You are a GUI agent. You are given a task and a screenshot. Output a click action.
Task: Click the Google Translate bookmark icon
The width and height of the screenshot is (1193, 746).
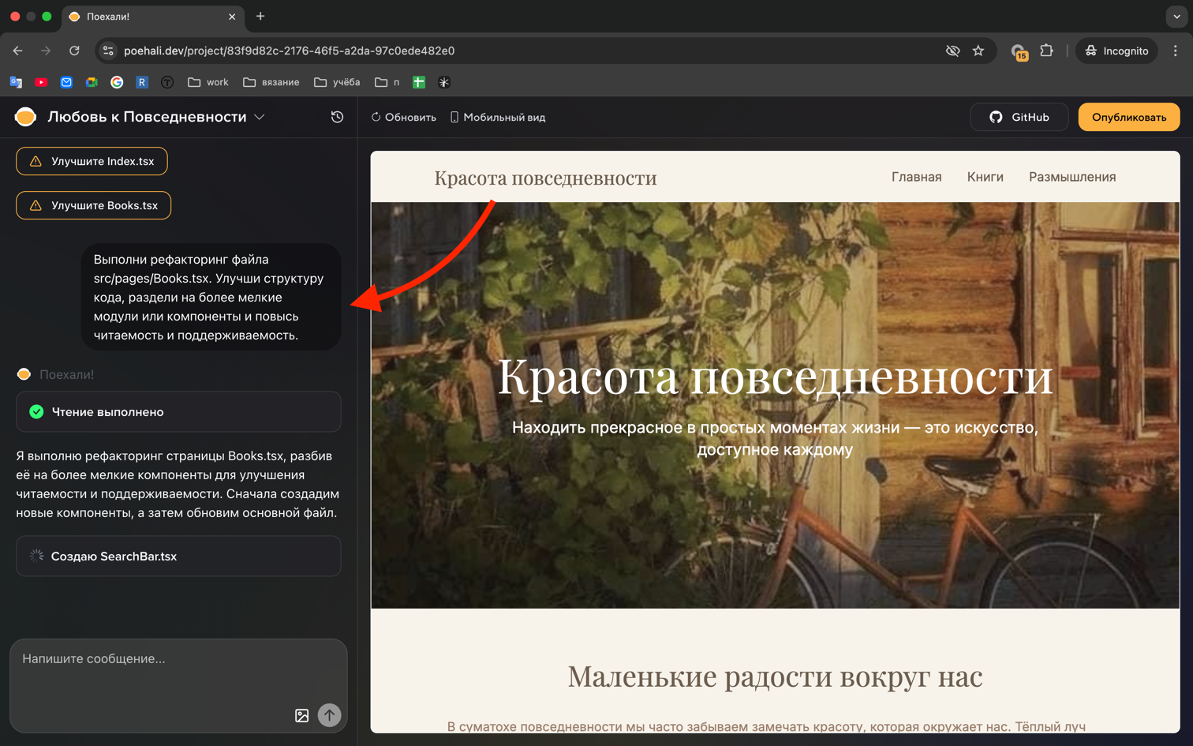(x=15, y=81)
